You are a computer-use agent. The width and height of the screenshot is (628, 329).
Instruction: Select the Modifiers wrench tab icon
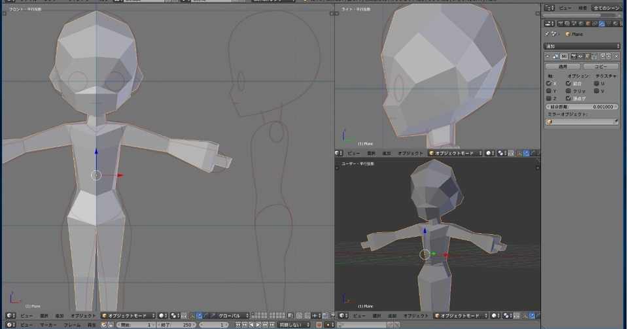click(602, 23)
